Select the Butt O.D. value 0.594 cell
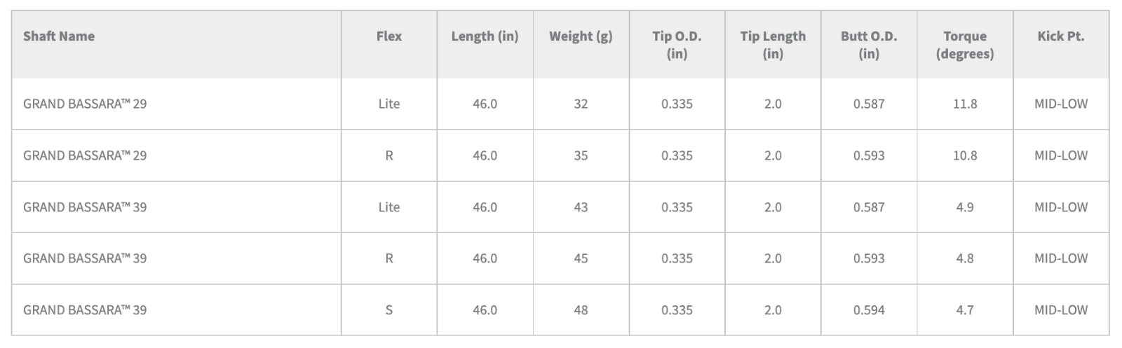 click(869, 309)
